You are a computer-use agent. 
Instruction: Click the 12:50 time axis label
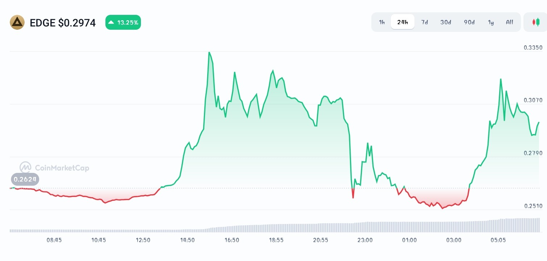pyautogui.click(x=143, y=240)
